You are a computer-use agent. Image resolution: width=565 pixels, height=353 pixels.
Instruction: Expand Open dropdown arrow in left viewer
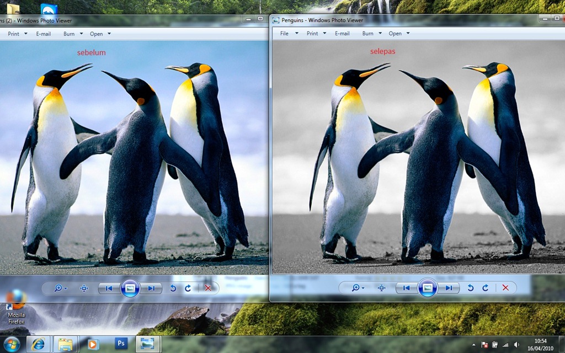[109, 34]
